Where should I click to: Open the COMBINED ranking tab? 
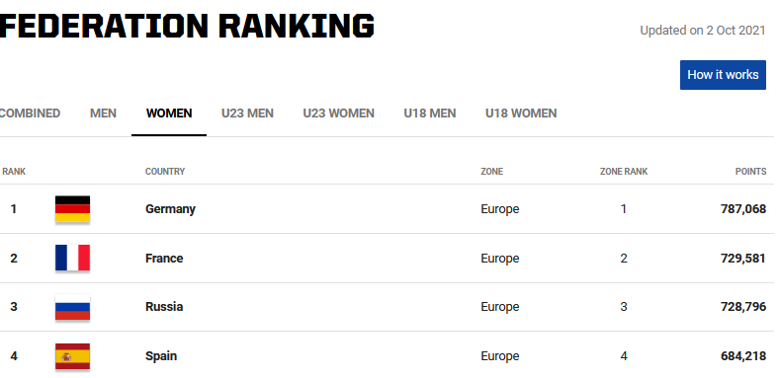[30, 113]
